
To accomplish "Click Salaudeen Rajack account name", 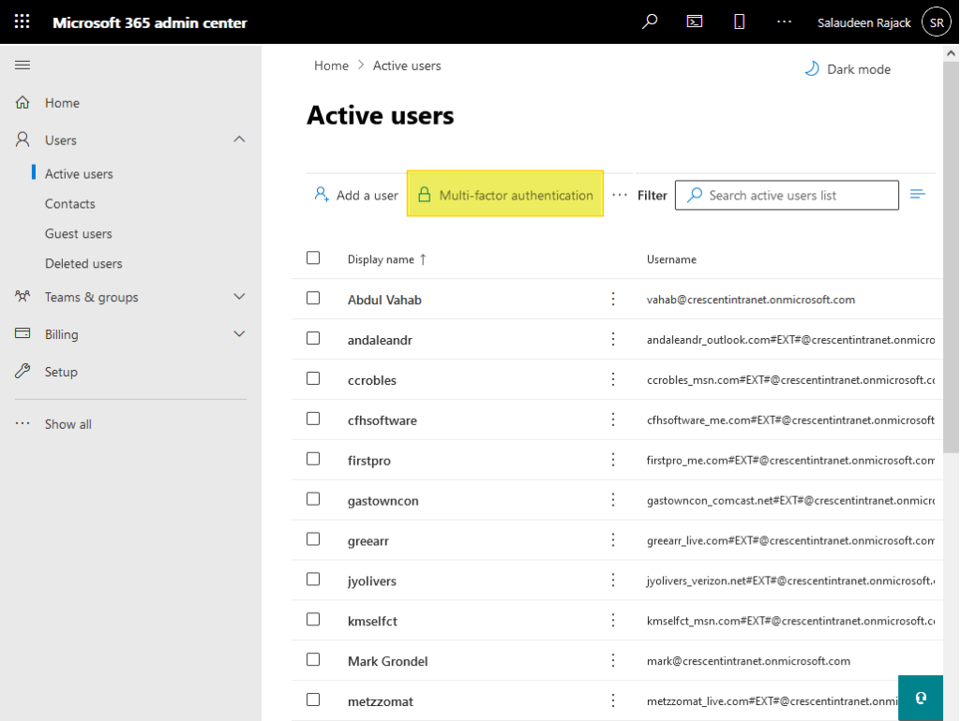I will pos(863,22).
